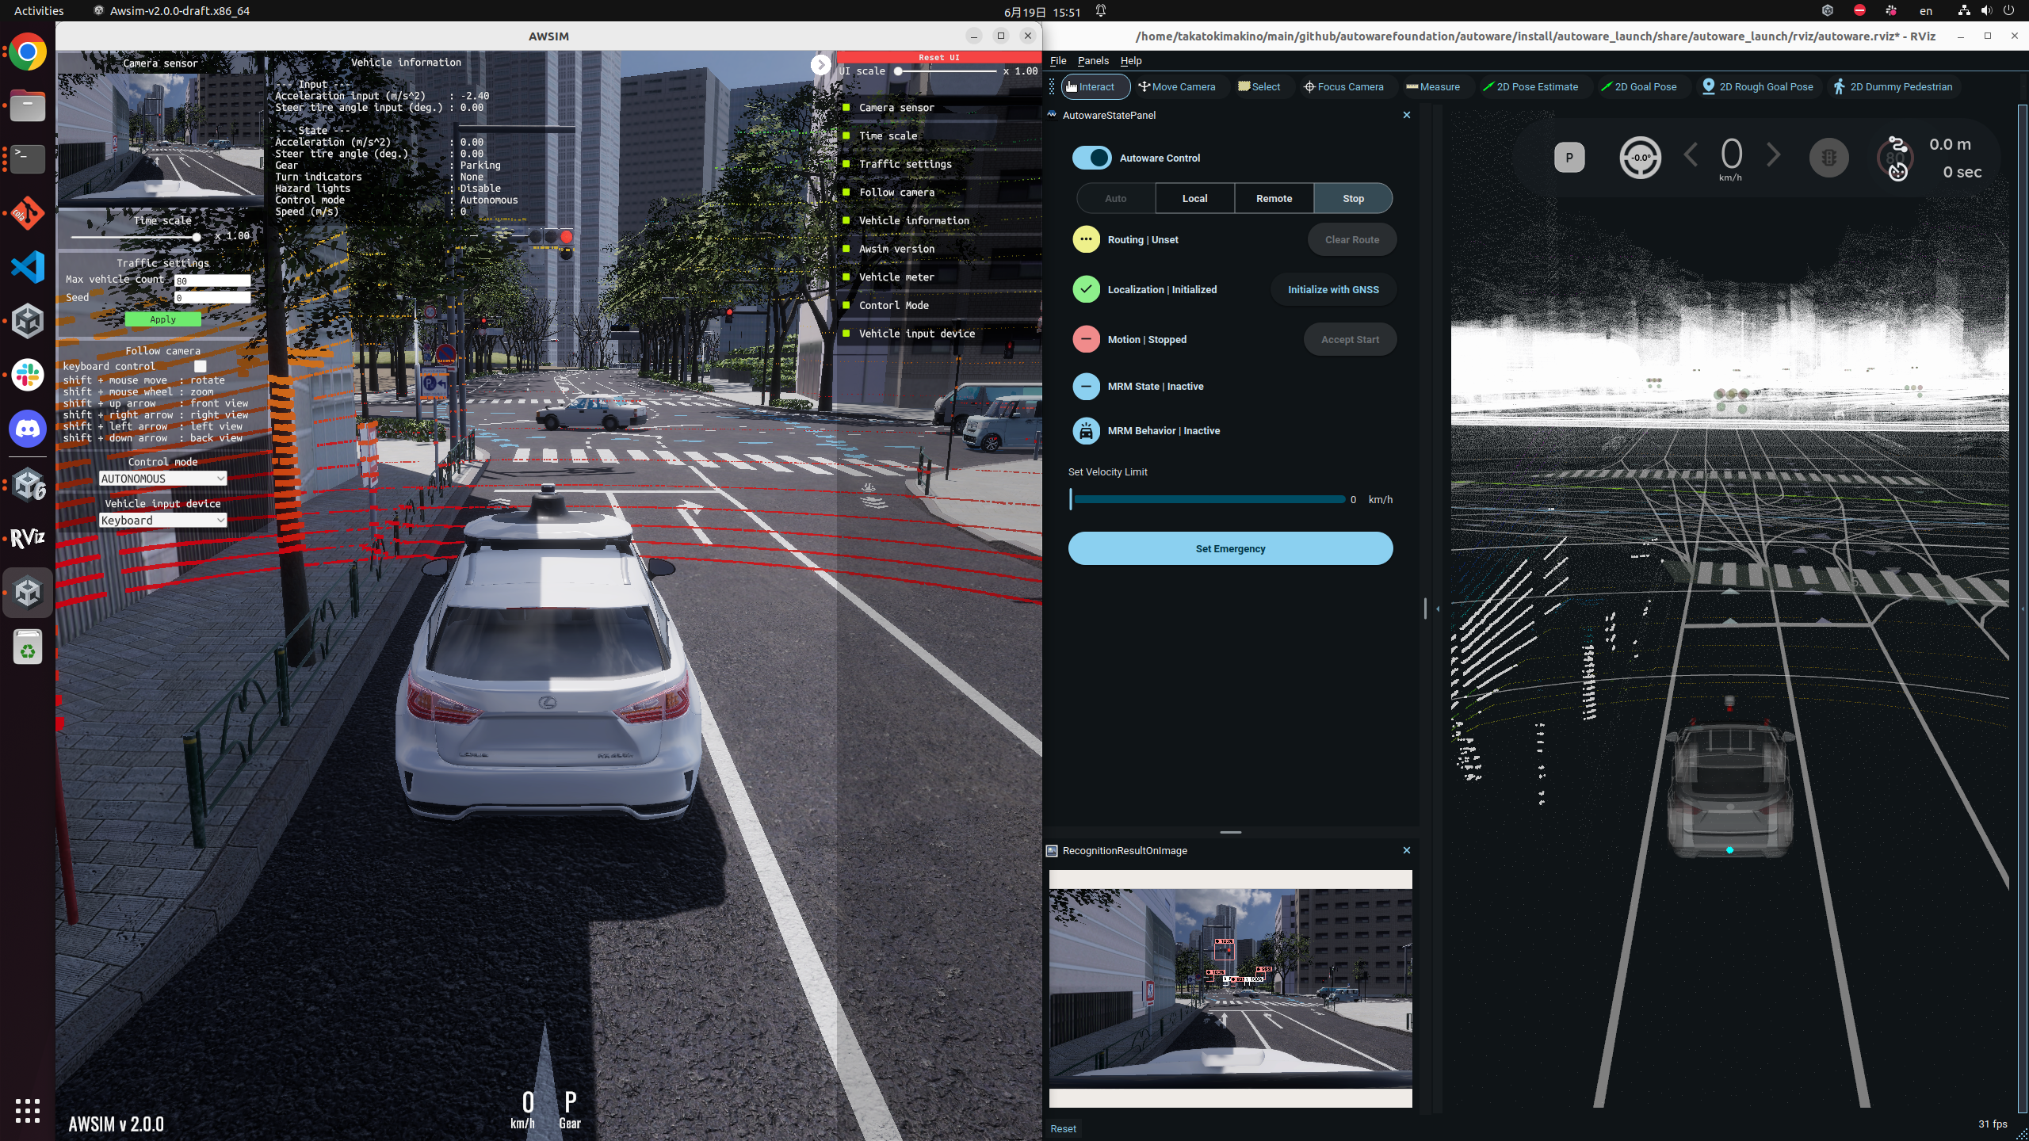This screenshot has height=1141, width=2029.
Task: Click the Max vehicle count input field
Action: coord(212,280)
